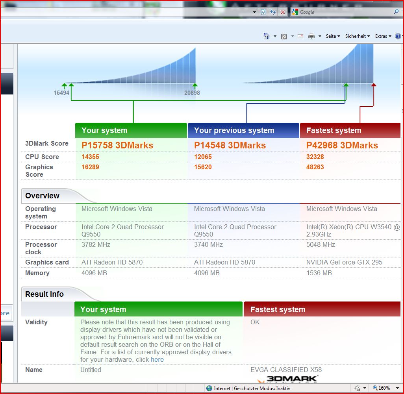Click the Result Info 'Your system' green header
Screen dimensions: 404x394
tap(158, 309)
